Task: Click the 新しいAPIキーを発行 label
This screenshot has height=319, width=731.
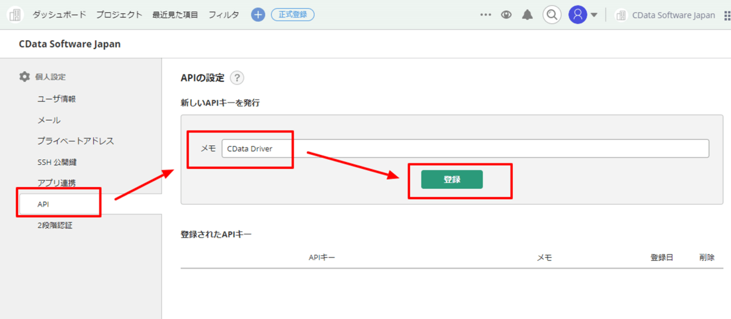Action: [221, 103]
